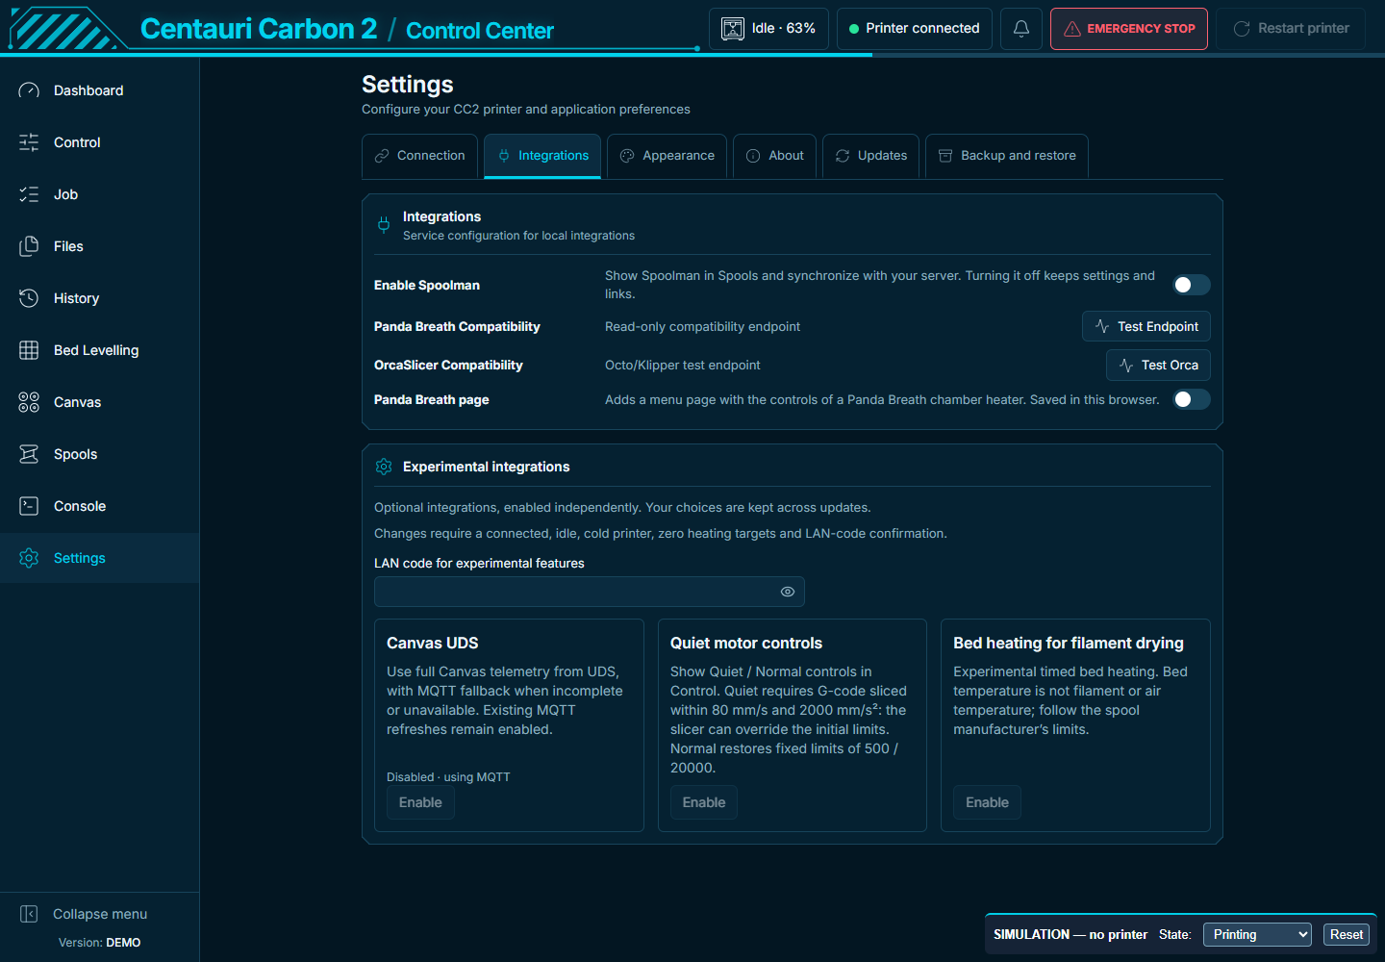1385x962 pixels.
Task: Click "Disabled · using MQTT" status text
Action: pos(448,777)
